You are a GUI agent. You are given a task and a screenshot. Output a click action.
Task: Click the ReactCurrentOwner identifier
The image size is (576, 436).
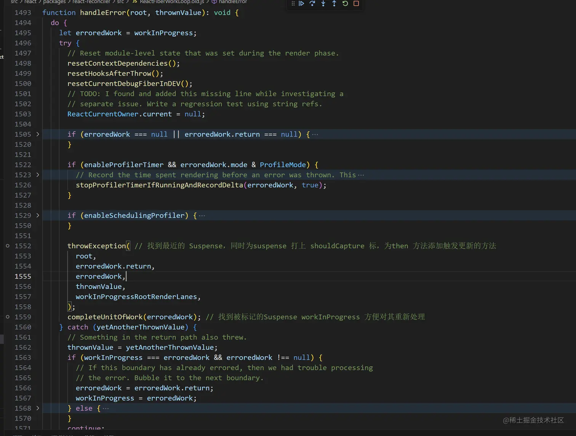[x=103, y=114]
